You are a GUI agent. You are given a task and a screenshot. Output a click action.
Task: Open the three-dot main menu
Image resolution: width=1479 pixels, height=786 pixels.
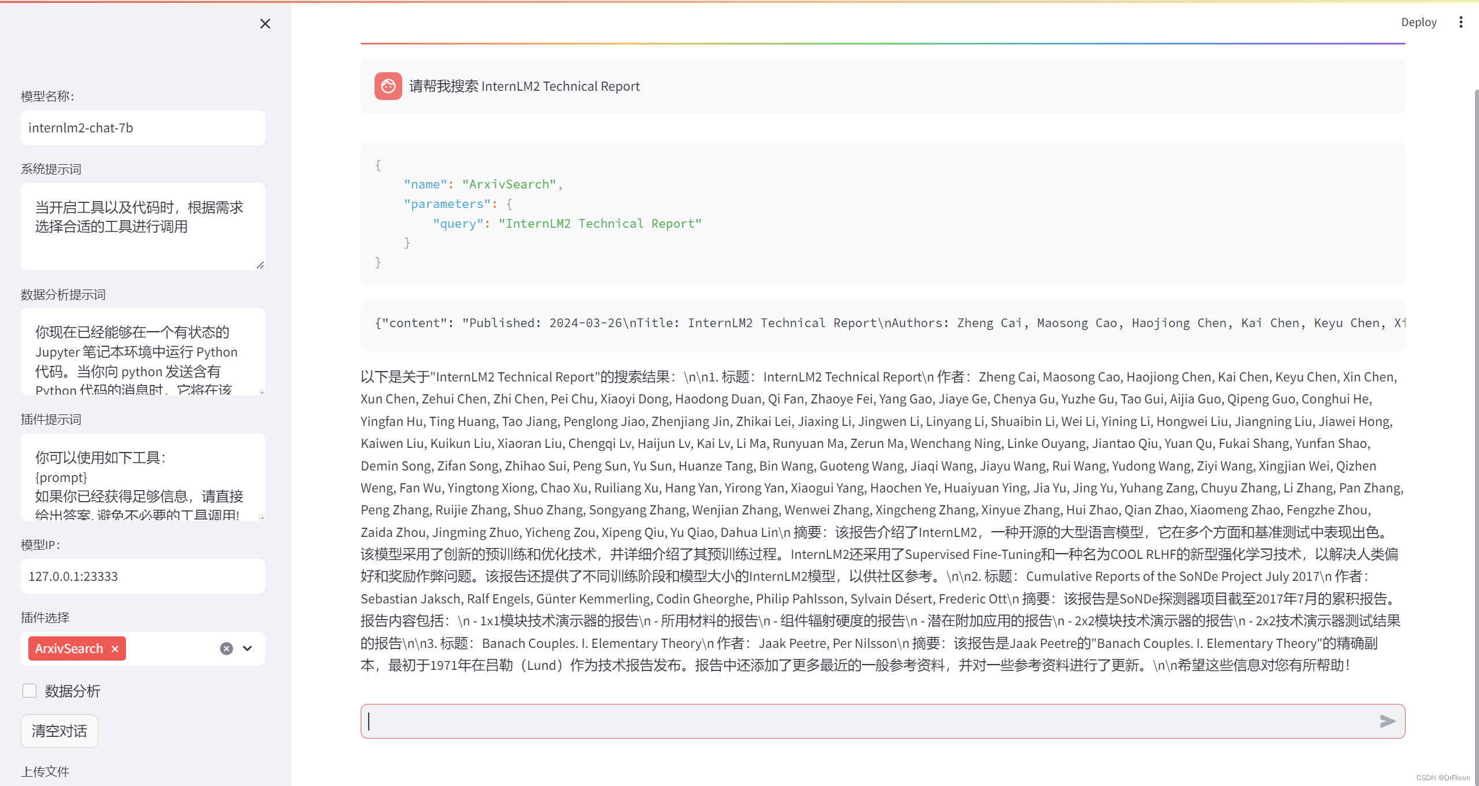pos(1461,22)
